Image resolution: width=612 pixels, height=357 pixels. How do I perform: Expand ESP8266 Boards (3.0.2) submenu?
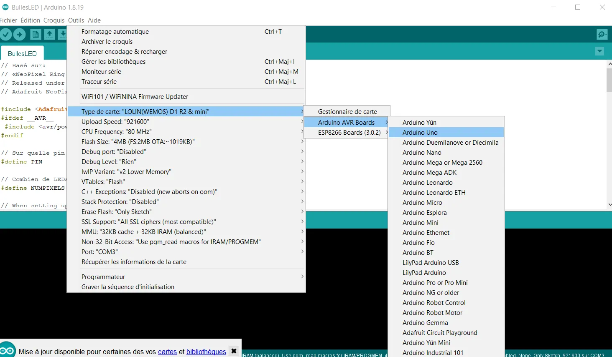coord(347,133)
